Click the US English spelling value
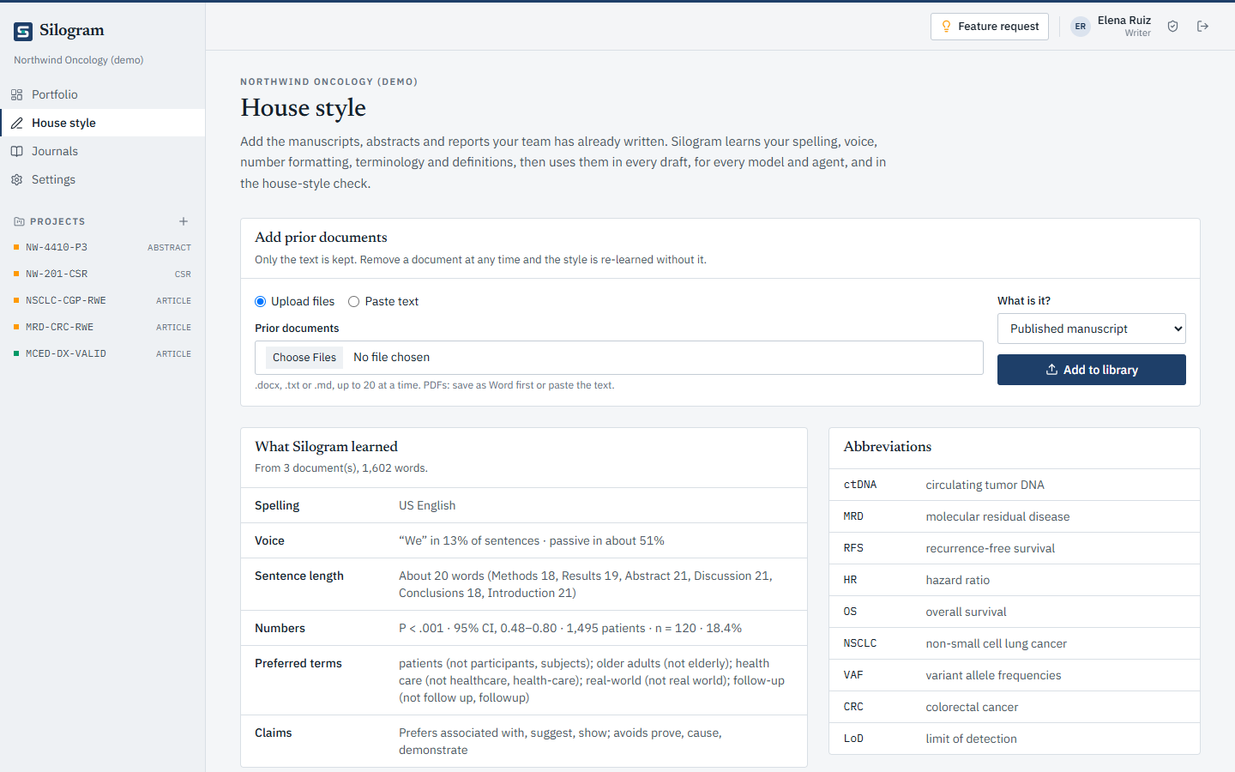The height and width of the screenshot is (772, 1235). point(427,505)
